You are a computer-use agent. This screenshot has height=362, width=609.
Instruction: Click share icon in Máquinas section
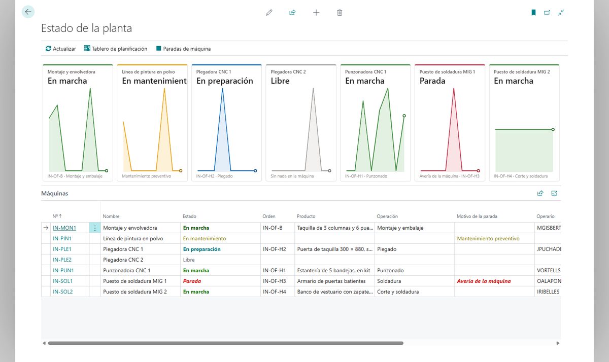pyautogui.click(x=540, y=193)
